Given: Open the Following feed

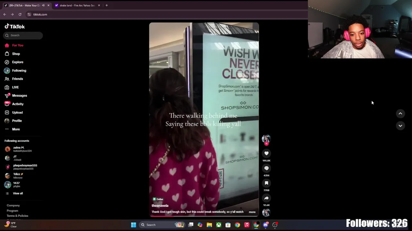Looking at the screenshot, I should [15, 71].
